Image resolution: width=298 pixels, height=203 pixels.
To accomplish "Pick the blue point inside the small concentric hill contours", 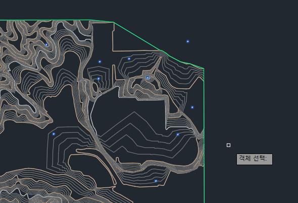I will 98,78.
